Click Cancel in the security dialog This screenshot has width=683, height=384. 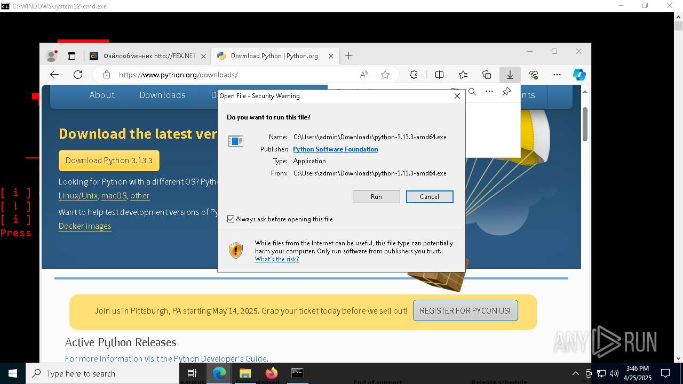coord(430,197)
